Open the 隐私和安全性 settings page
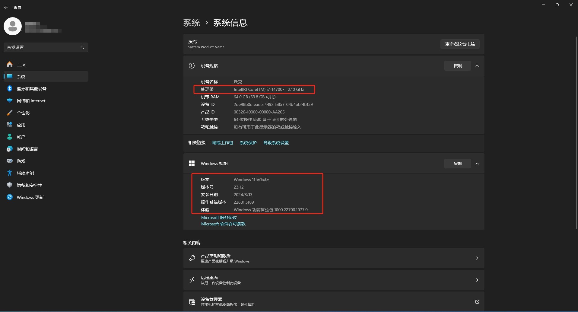Screen dimensions: 578x312 pos(29,185)
